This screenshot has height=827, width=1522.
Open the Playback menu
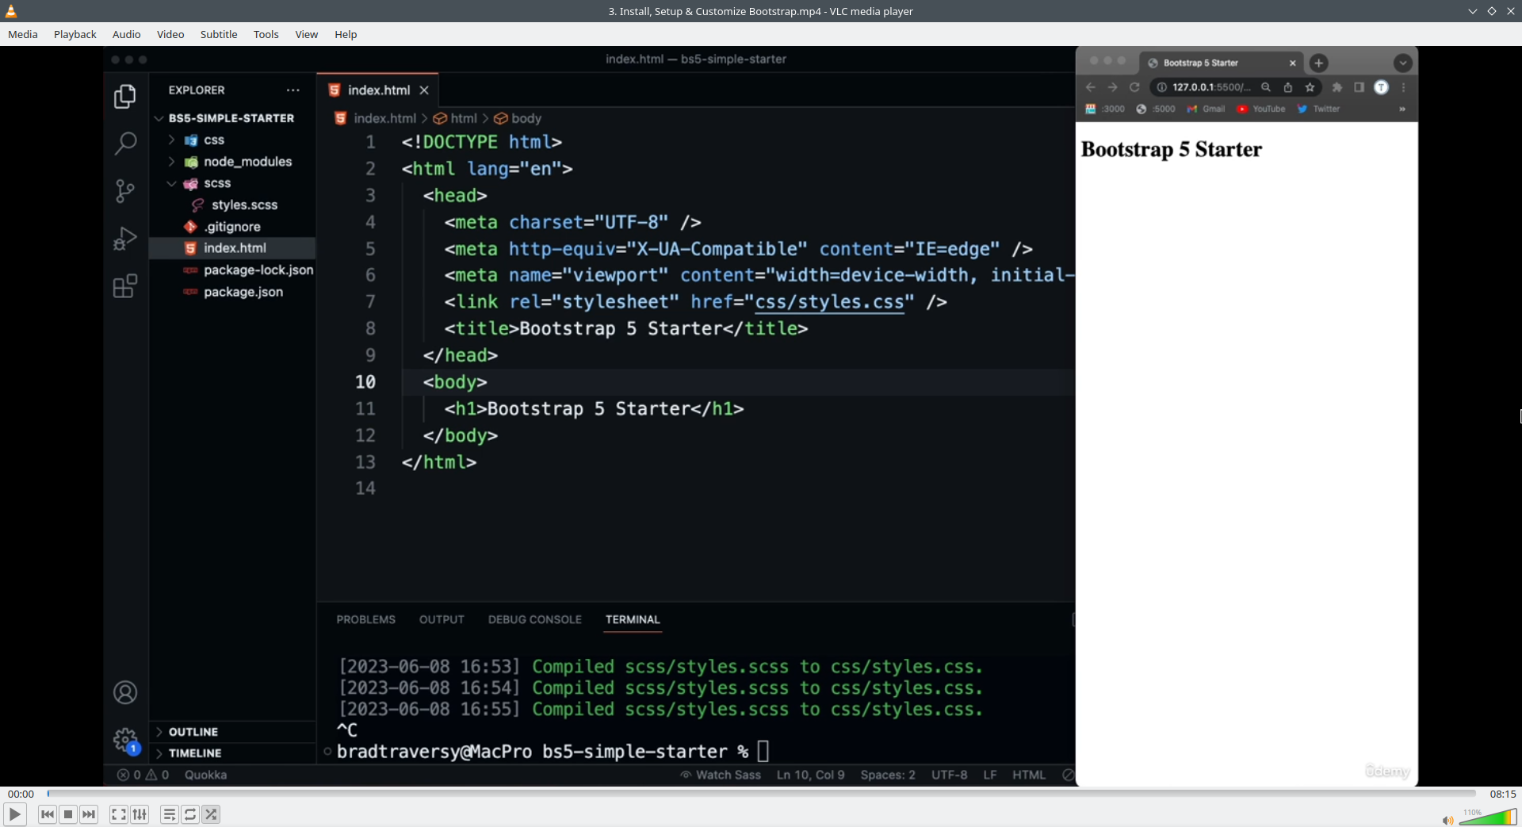pyautogui.click(x=75, y=34)
